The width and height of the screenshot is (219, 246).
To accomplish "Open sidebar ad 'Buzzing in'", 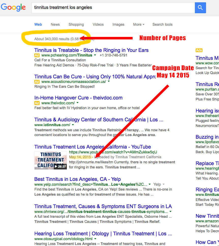I will (207, 137).
